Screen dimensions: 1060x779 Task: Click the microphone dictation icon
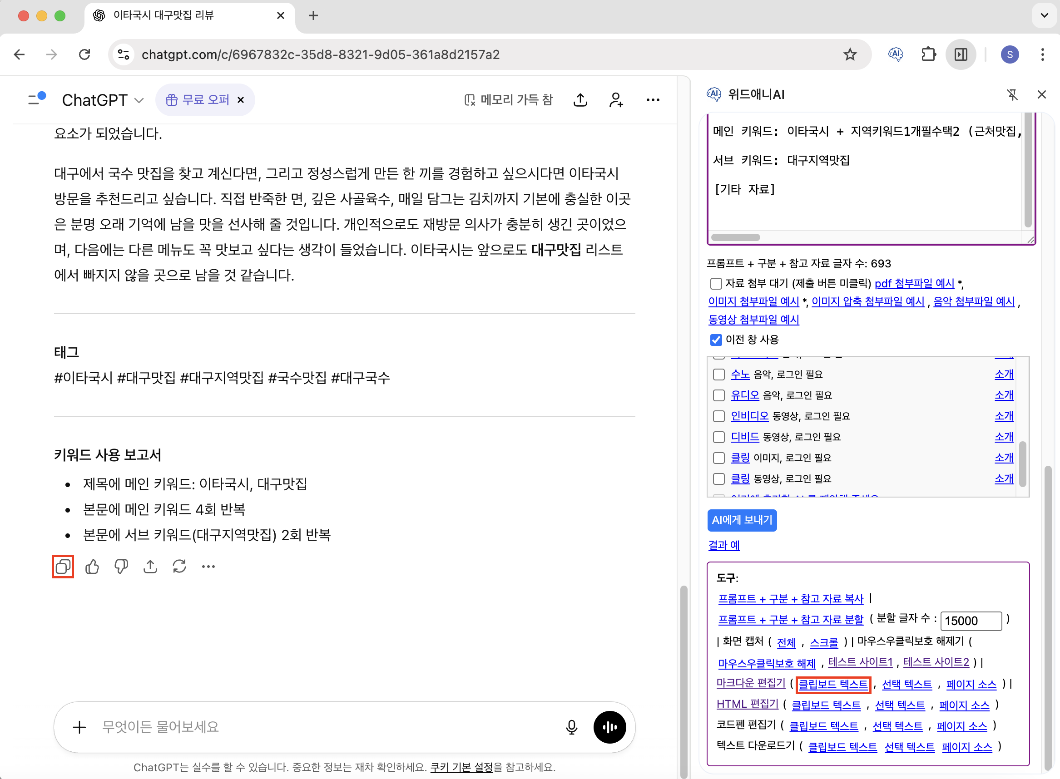[x=571, y=727]
